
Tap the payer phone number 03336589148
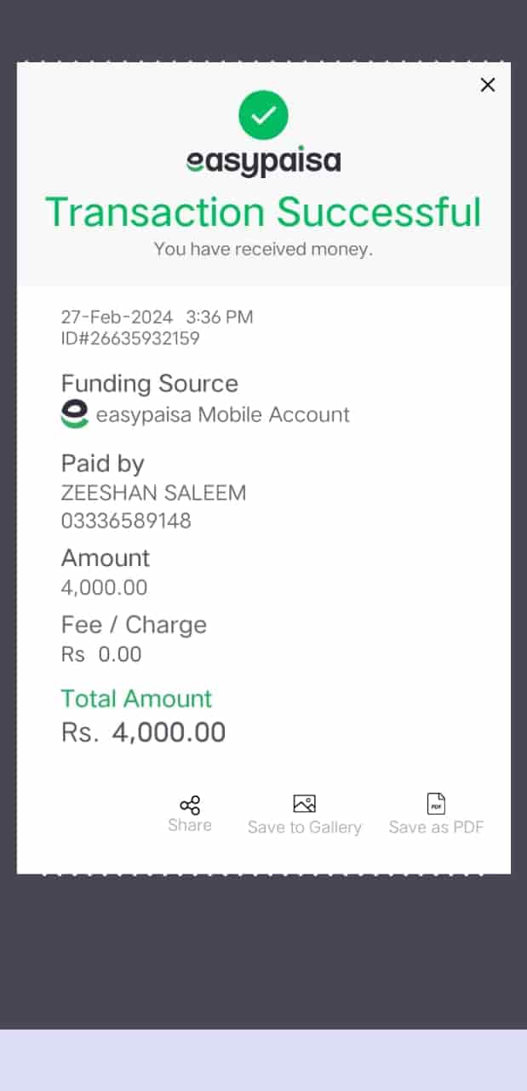[x=126, y=521]
